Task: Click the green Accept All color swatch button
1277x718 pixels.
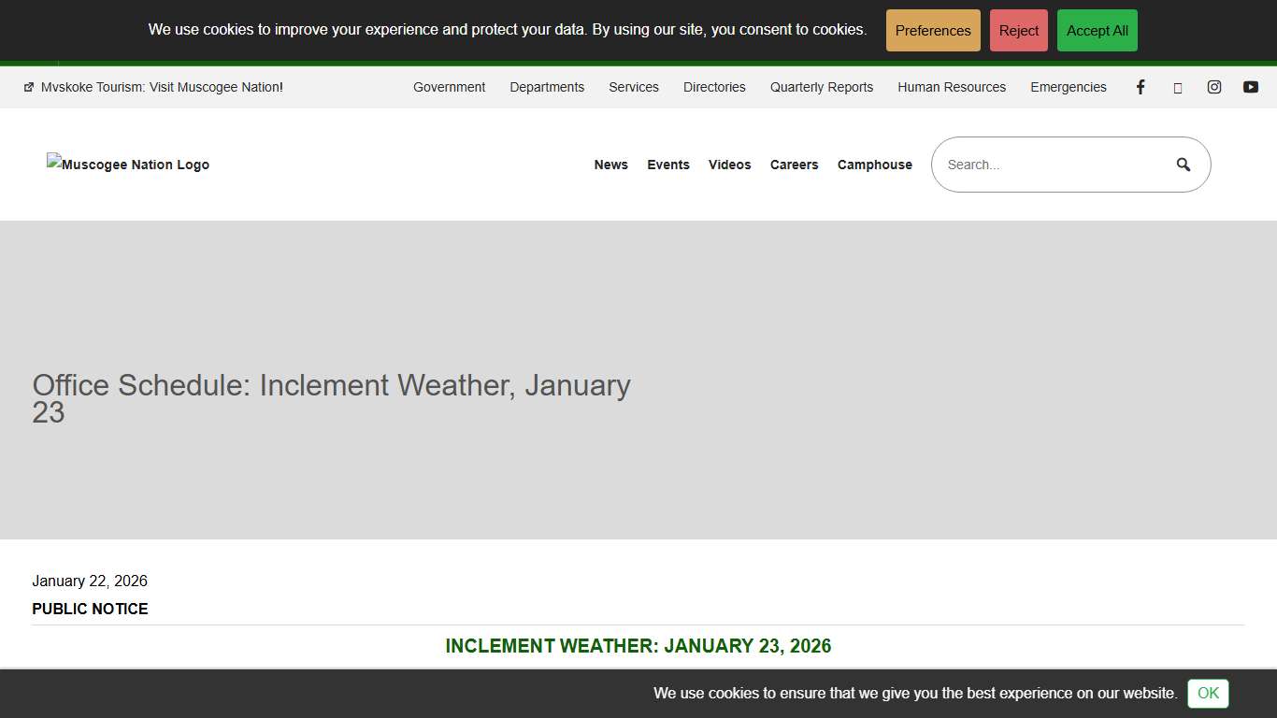Action: [1097, 30]
